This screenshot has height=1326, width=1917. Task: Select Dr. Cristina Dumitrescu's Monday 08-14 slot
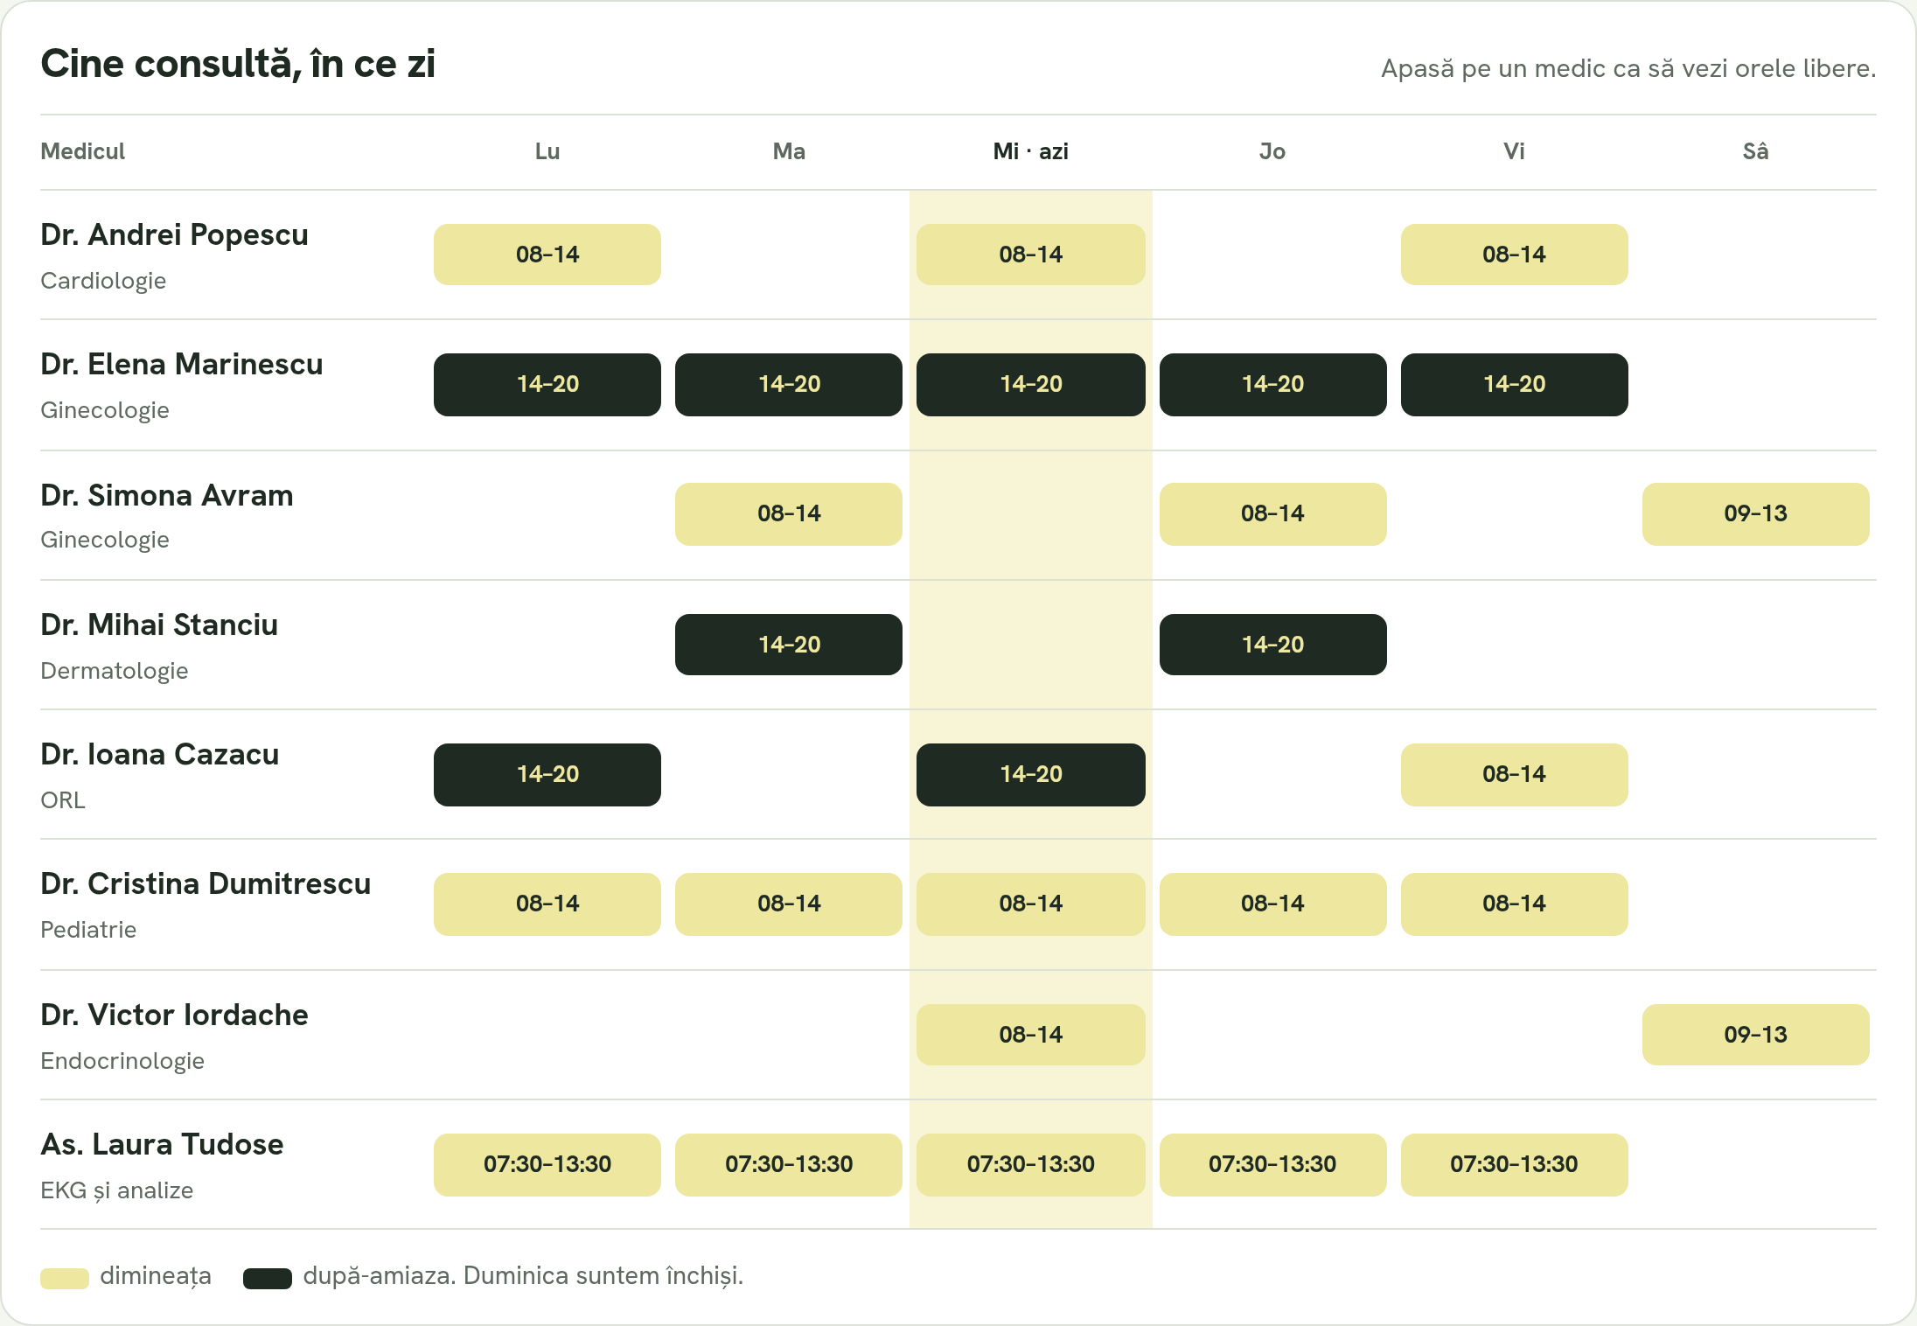(547, 904)
